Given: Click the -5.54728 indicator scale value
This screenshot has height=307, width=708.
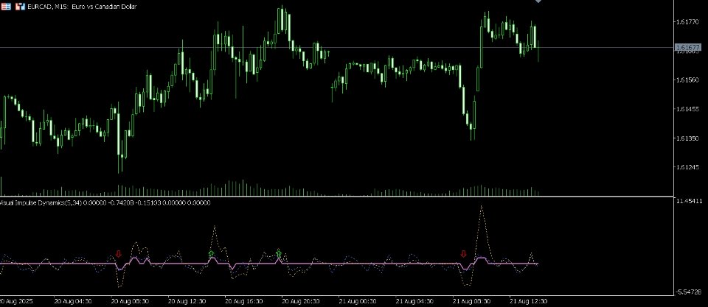Looking at the screenshot, I should [689, 292].
